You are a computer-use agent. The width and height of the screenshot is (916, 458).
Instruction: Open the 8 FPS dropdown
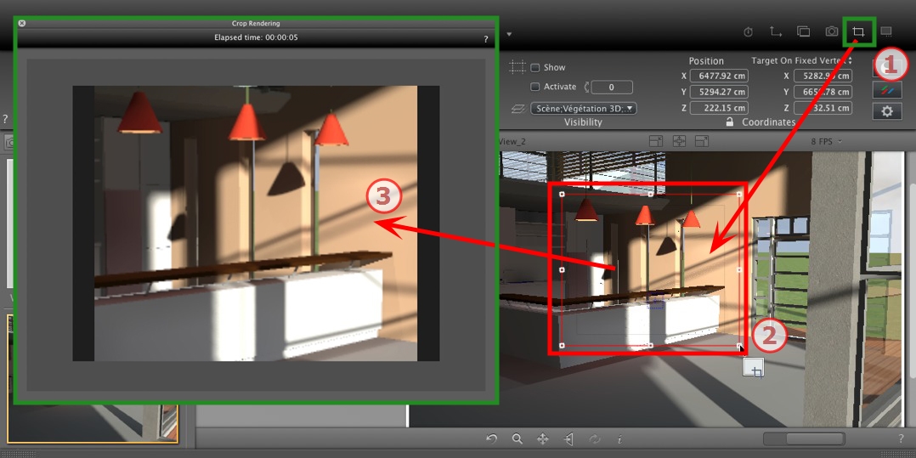pos(828,141)
